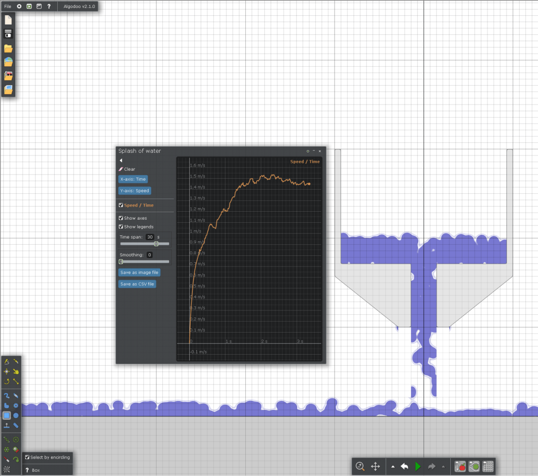Screen dimensions: 538x476
Task: Uncheck the Show axes checkbox
Action: (121, 218)
